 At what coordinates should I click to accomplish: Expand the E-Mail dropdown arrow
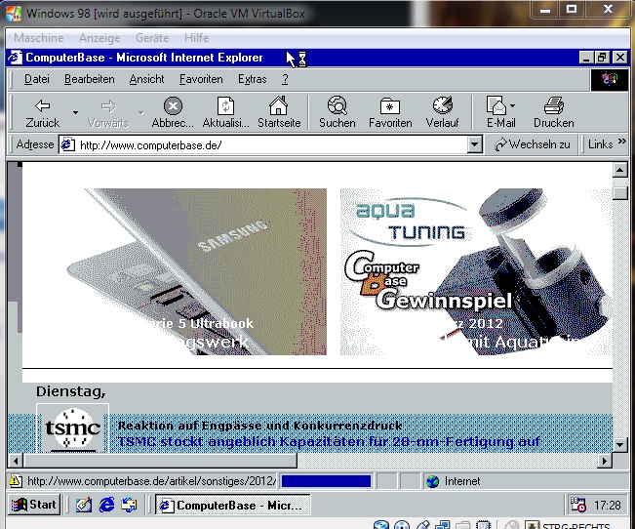point(513,105)
